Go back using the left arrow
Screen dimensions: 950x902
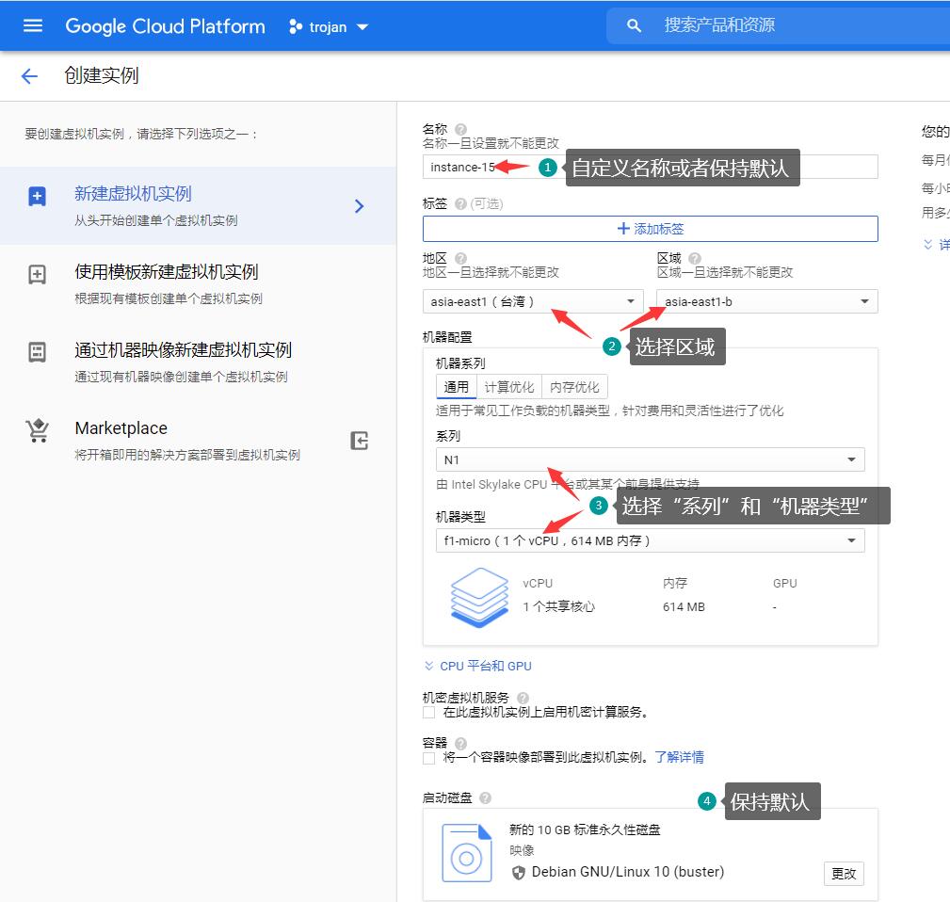pyautogui.click(x=29, y=75)
